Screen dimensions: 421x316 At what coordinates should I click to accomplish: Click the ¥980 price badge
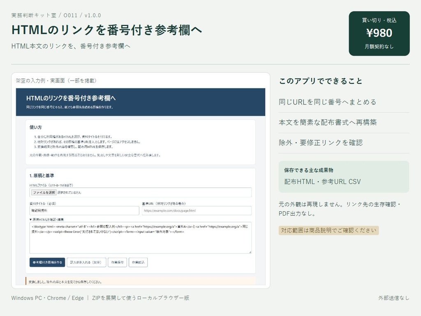tap(379, 33)
